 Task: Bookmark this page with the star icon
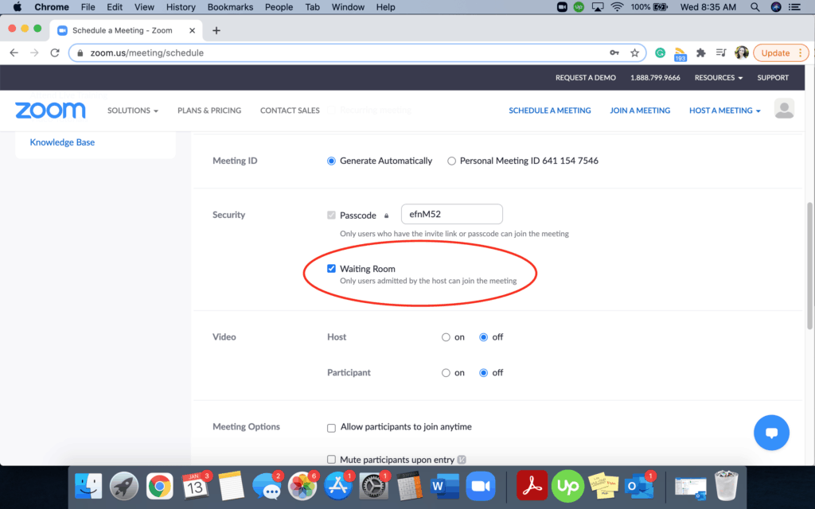coord(634,53)
